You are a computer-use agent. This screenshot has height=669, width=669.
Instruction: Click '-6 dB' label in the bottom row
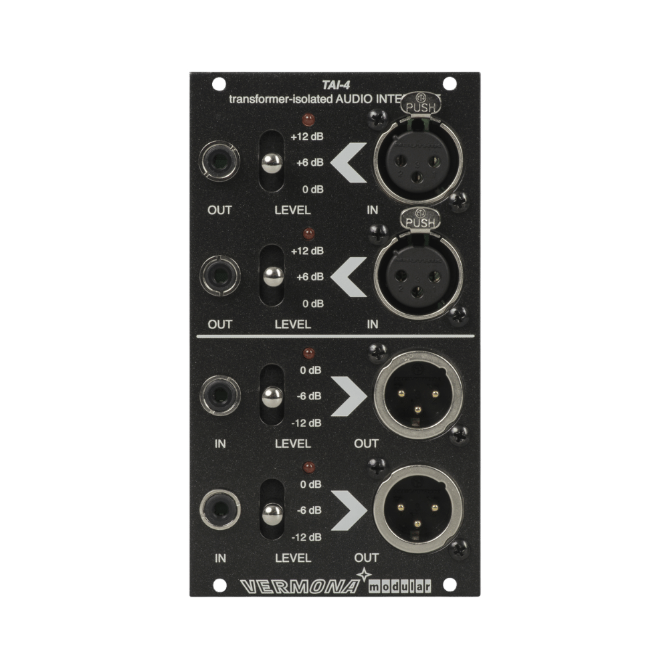(x=309, y=510)
